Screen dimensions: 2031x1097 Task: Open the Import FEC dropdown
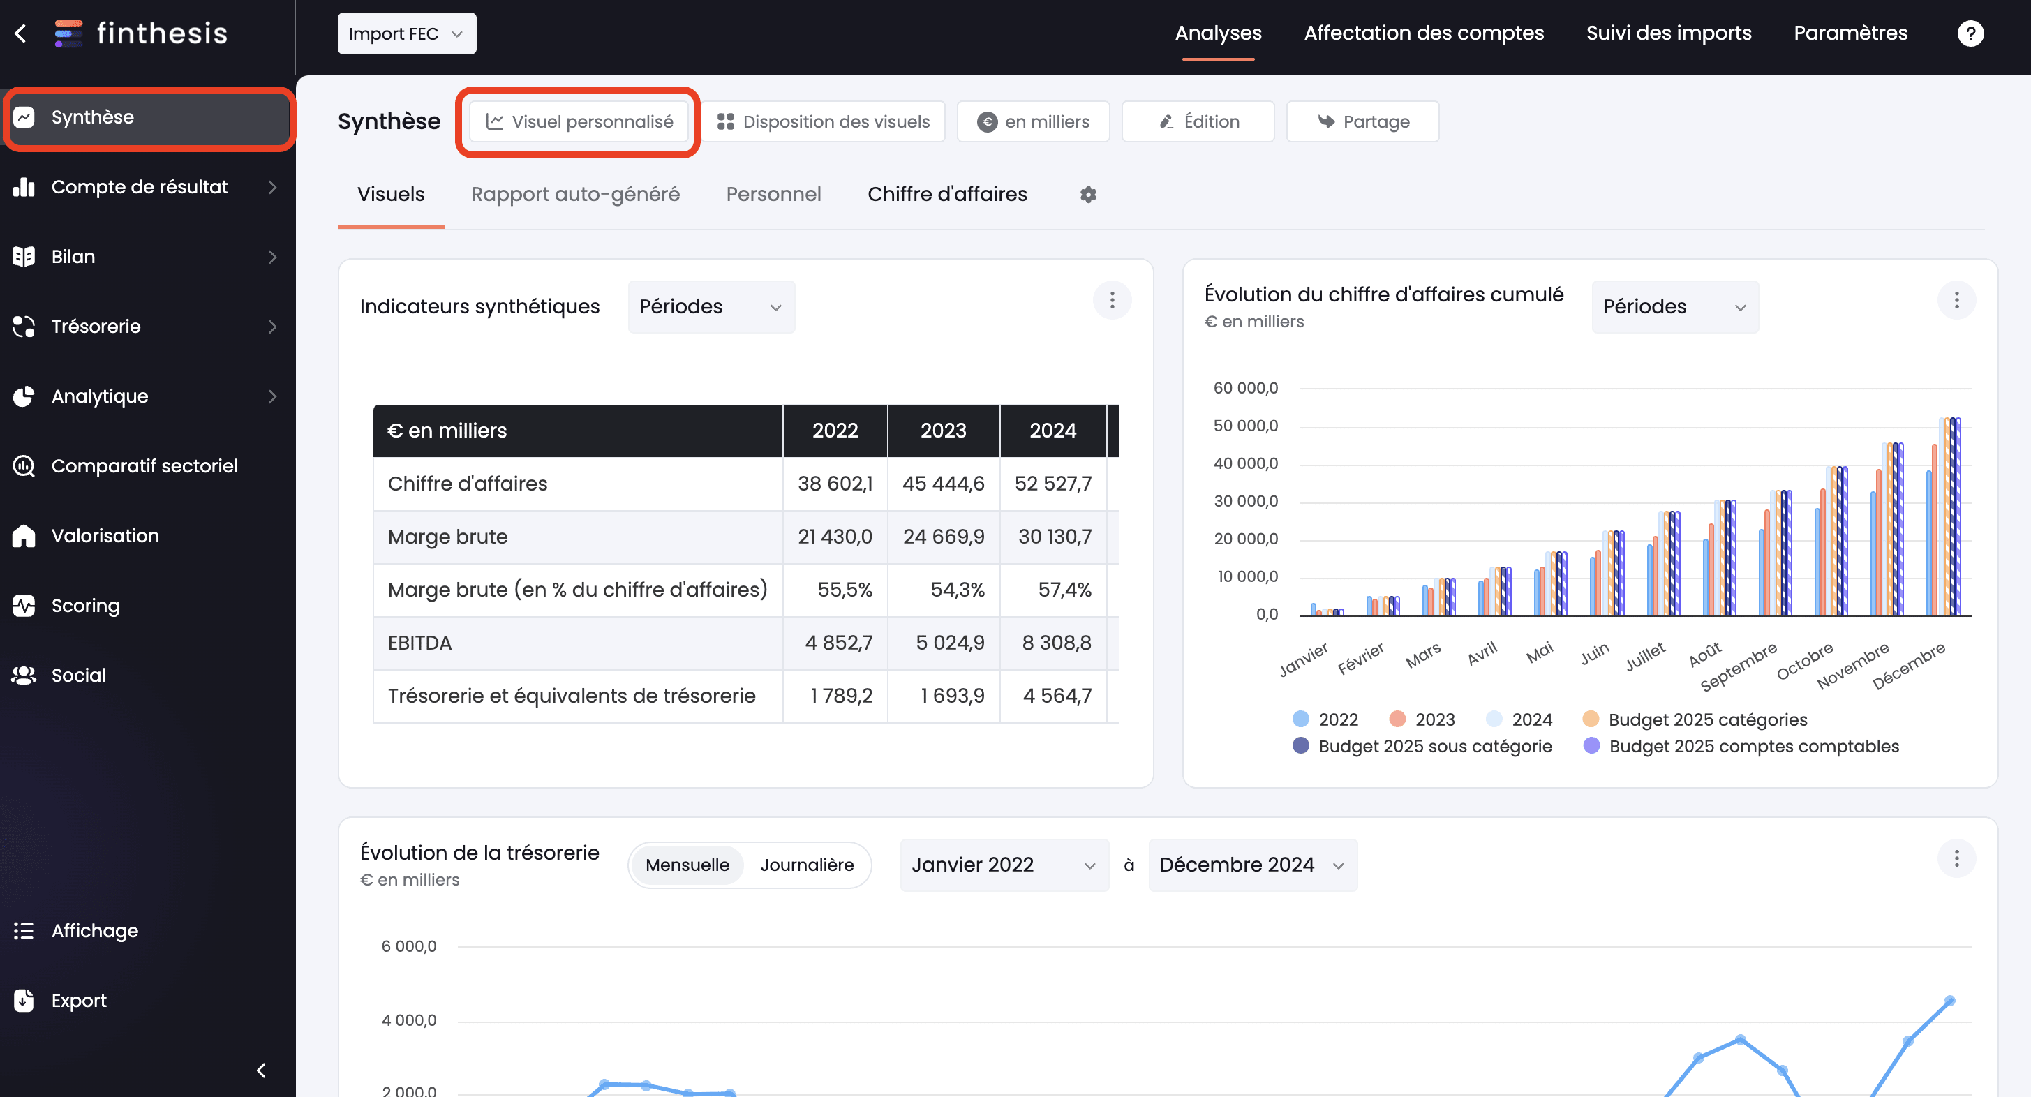pos(407,33)
